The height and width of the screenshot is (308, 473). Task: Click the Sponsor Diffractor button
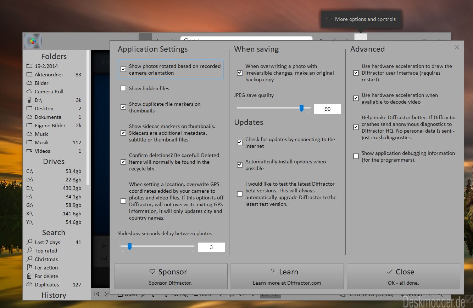[x=171, y=276]
